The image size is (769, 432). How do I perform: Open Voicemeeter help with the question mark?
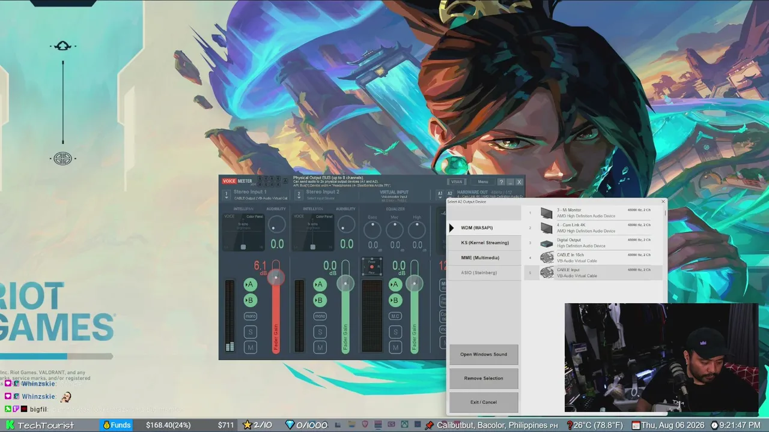click(x=500, y=182)
